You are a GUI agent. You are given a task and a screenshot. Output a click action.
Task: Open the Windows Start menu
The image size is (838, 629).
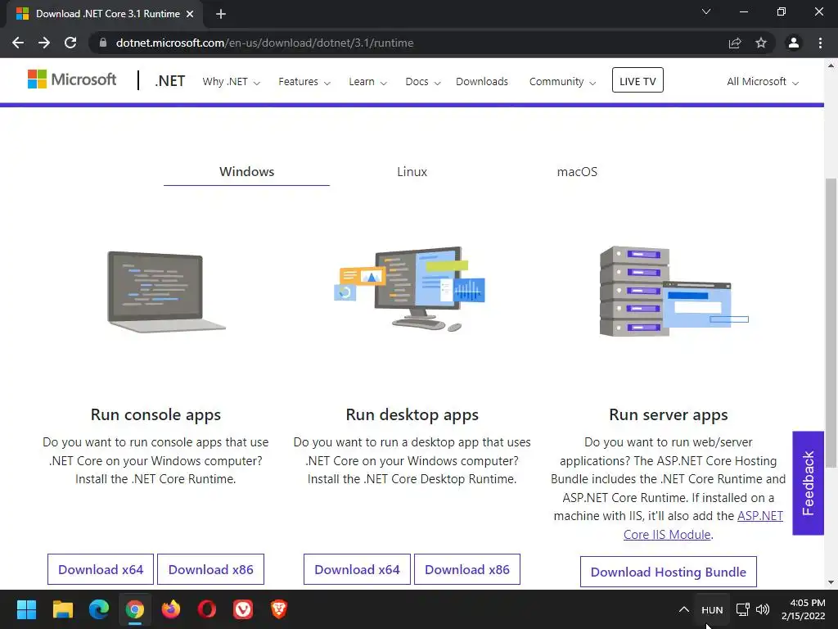coord(26,609)
